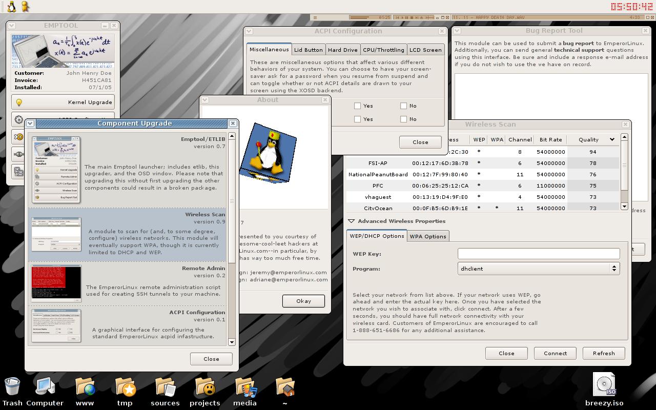Click Okay in the About window

tap(303, 301)
